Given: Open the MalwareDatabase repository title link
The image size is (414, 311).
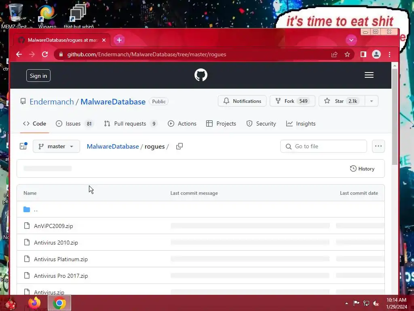Looking at the screenshot, I should 113,102.
